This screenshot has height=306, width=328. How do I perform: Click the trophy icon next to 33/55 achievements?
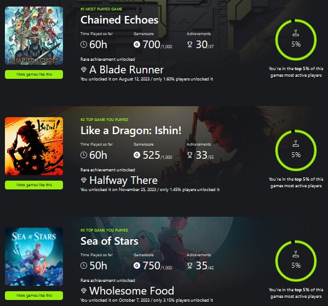pyautogui.click(x=189, y=155)
